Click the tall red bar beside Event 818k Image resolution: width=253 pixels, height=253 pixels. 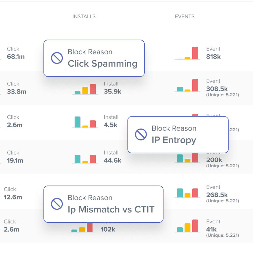coord(195,53)
